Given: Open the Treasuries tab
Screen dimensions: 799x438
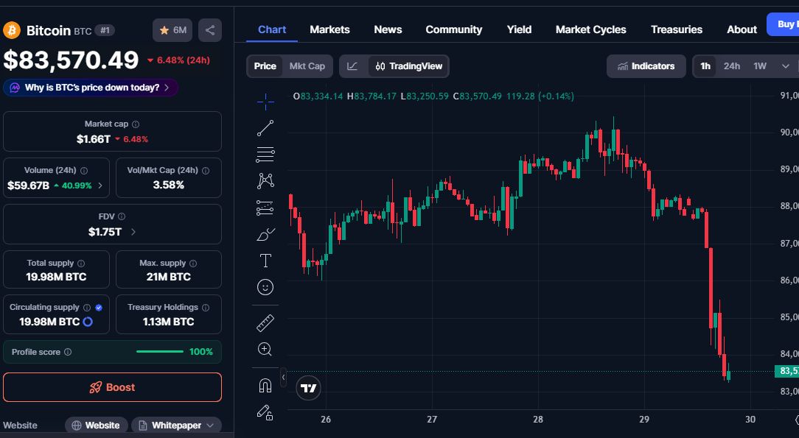Looking at the screenshot, I should [676, 29].
